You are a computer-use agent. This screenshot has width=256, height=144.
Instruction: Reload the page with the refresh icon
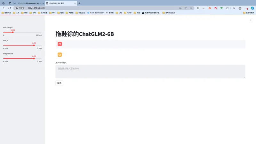pos(10,8)
